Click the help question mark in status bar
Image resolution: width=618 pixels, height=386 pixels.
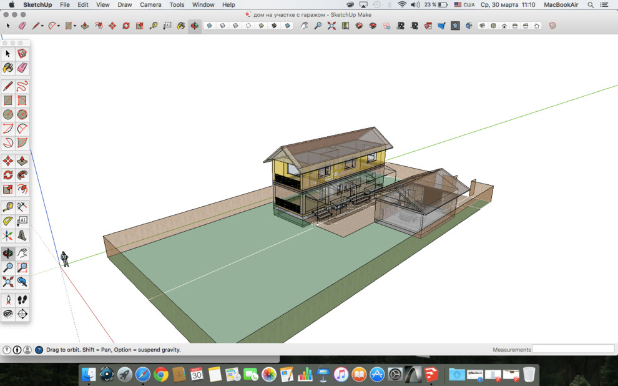point(39,350)
